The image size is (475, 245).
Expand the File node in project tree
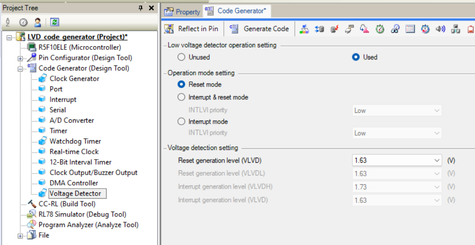click(20, 236)
